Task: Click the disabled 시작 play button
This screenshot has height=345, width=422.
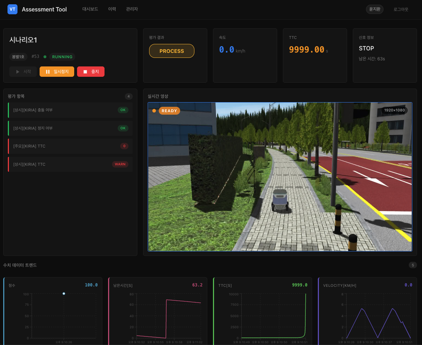Action: click(x=23, y=72)
